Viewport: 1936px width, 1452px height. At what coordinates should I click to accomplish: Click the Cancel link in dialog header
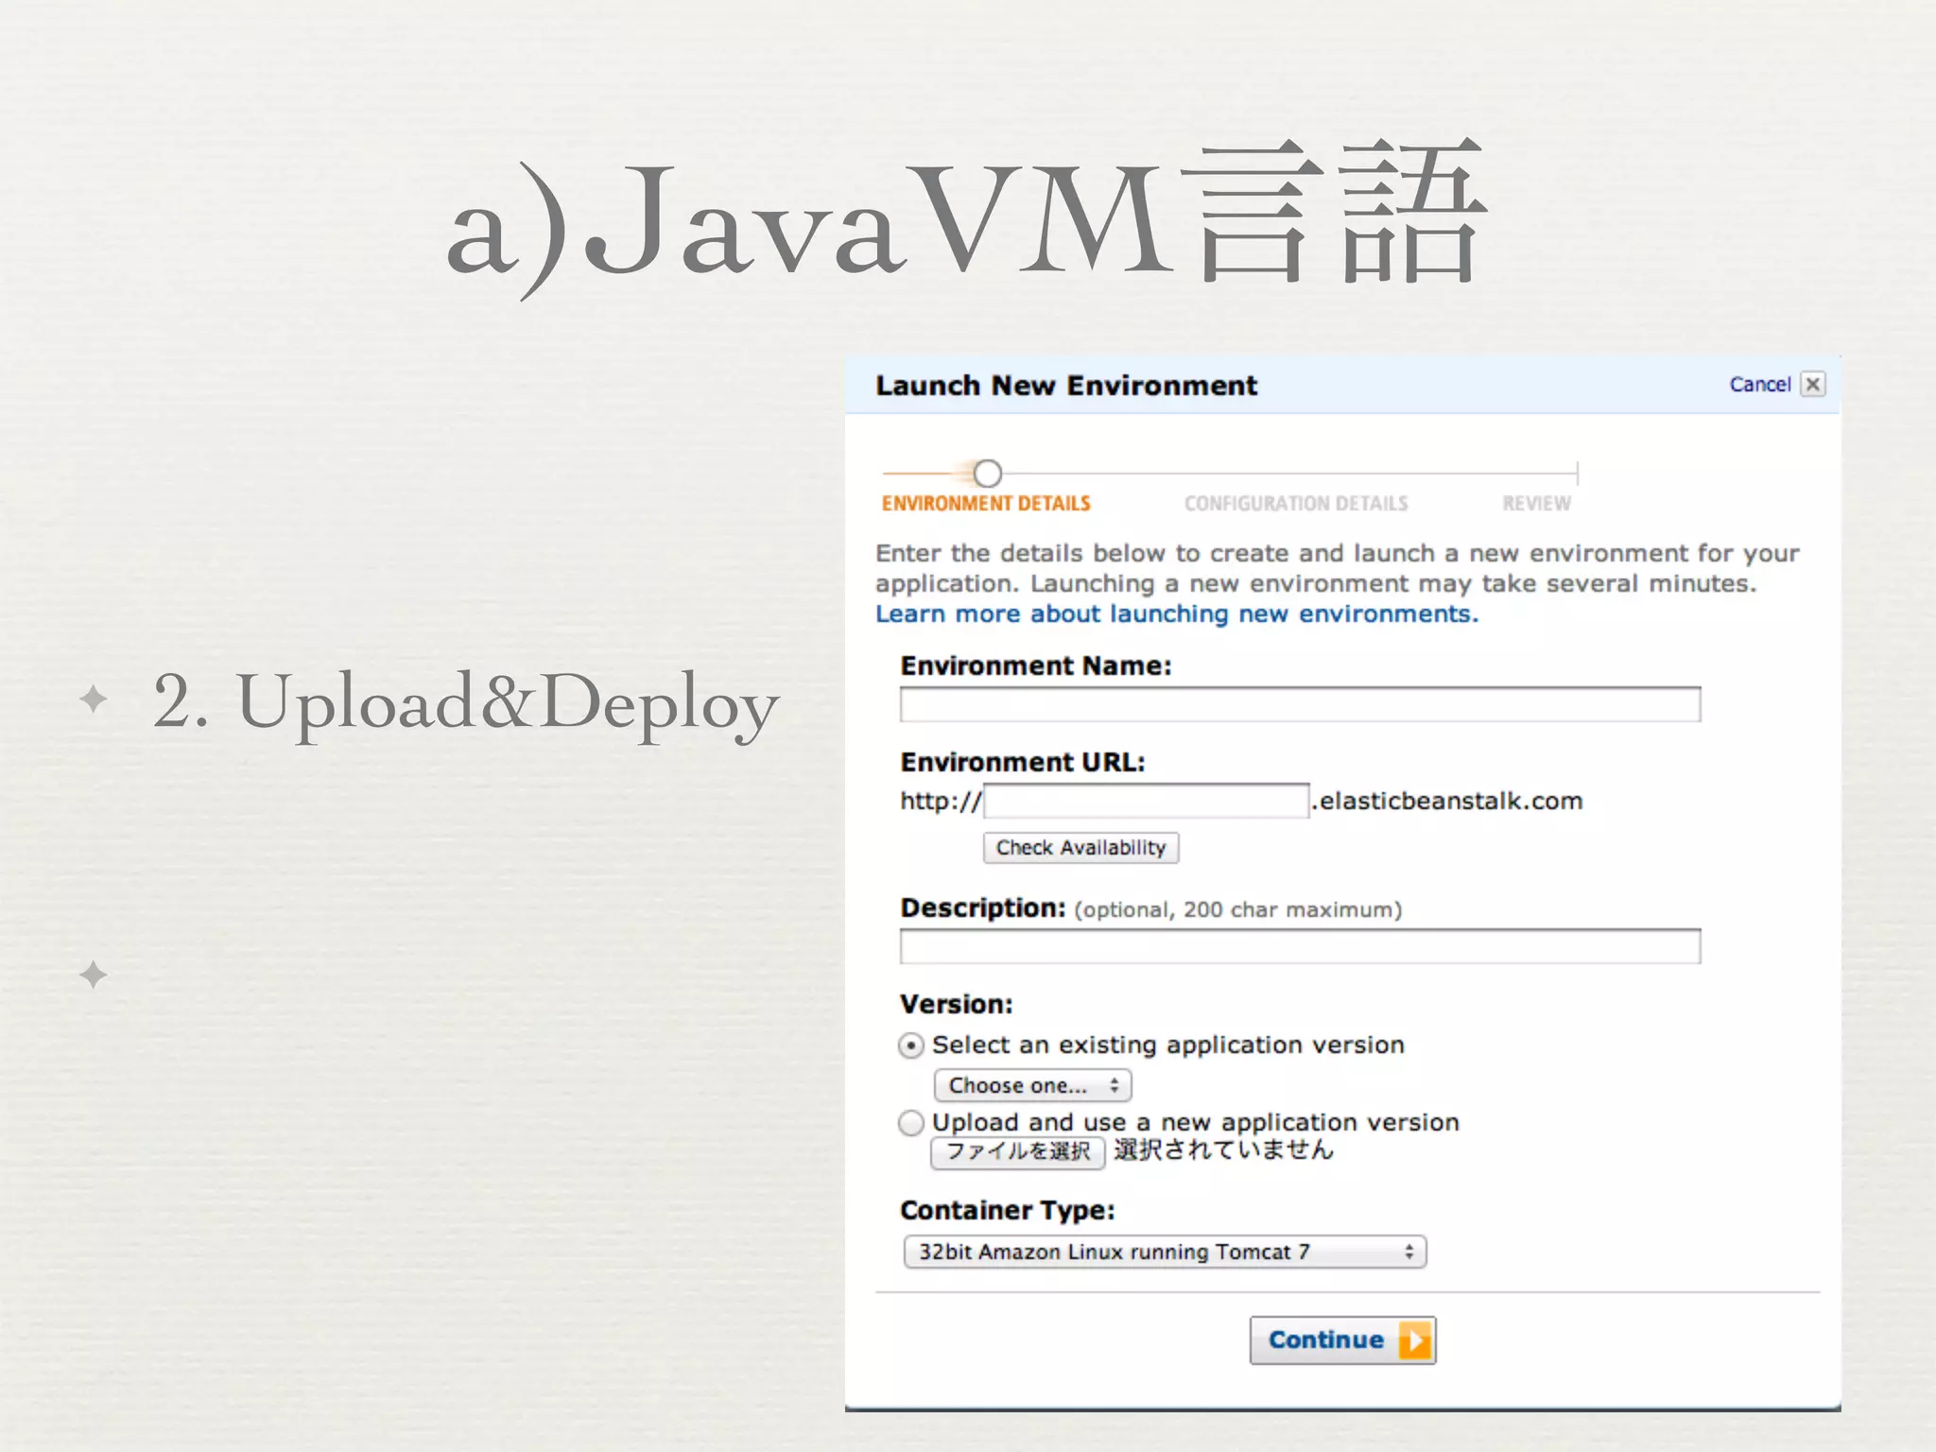[x=1759, y=384]
